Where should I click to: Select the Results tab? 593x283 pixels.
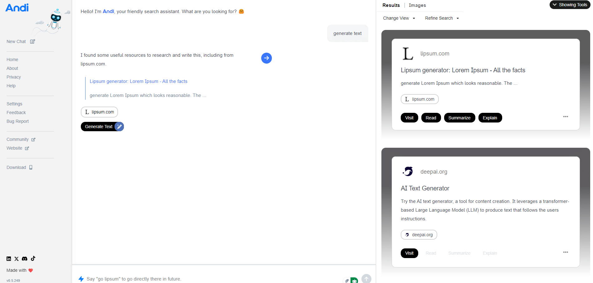[391, 5]
